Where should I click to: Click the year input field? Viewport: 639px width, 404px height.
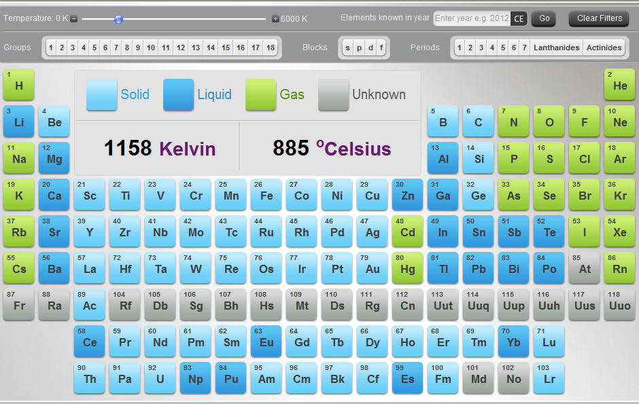click(x=472, y=18)
